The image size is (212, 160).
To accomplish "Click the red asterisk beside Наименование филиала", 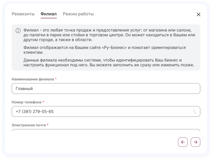I will pyautogui.click(x=56, y=79).
